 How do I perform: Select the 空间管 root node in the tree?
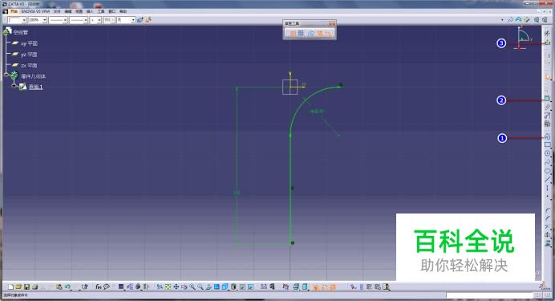(x=21, y=32)
